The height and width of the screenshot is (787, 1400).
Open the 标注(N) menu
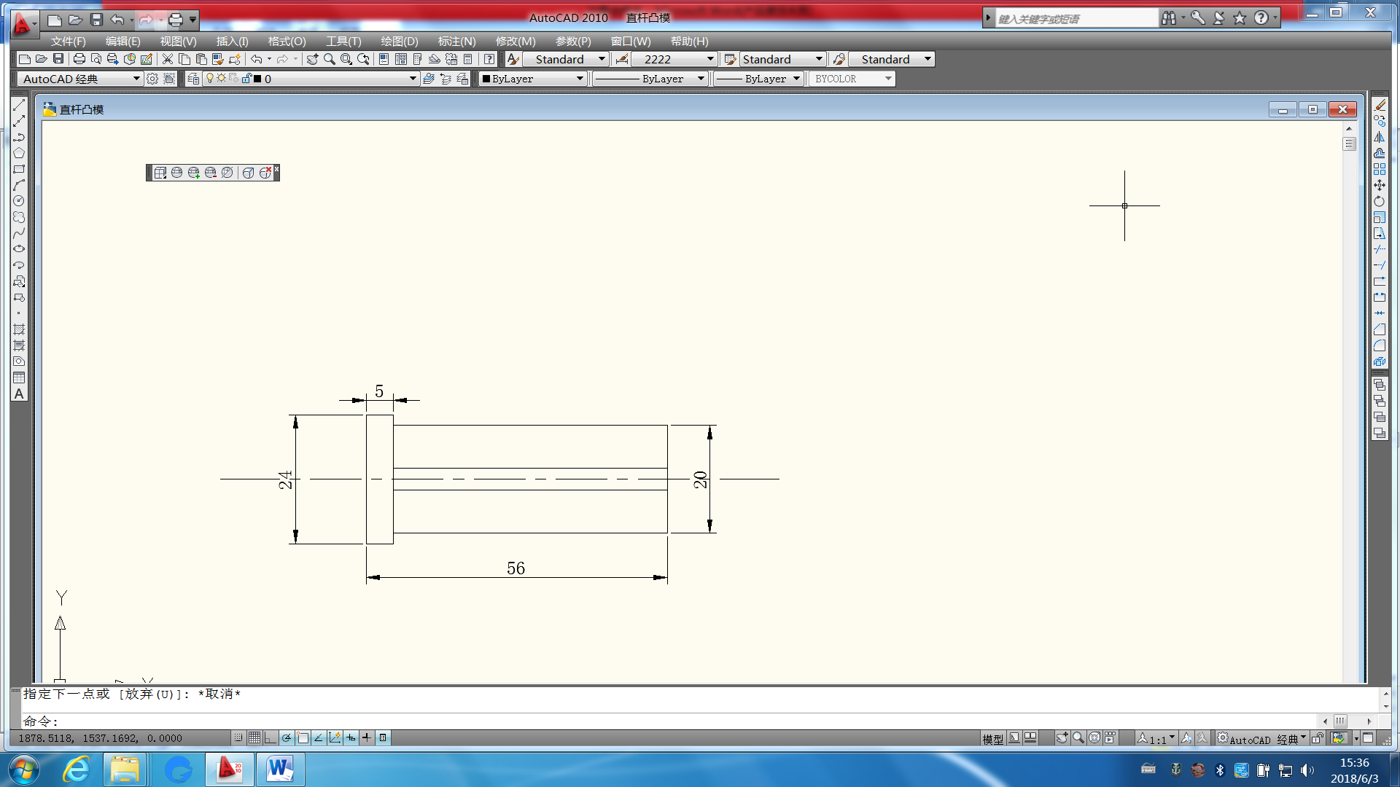click(456, 42)
